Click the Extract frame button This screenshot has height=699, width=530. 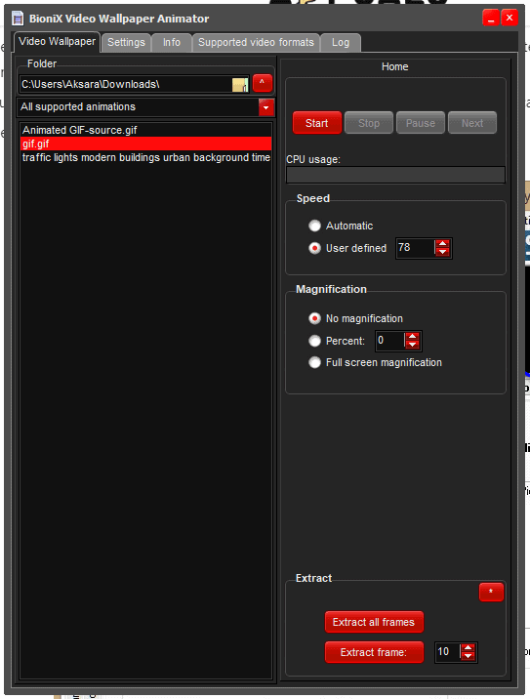pos(374,652)
